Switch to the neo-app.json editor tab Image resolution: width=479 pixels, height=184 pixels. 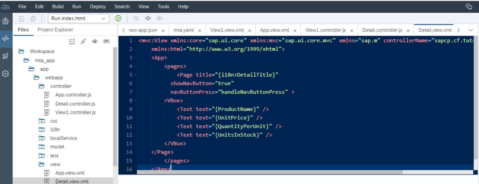tap(143, 30)
